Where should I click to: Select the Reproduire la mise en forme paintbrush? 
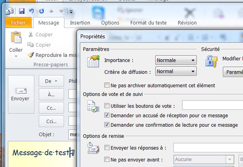(52, 55)
